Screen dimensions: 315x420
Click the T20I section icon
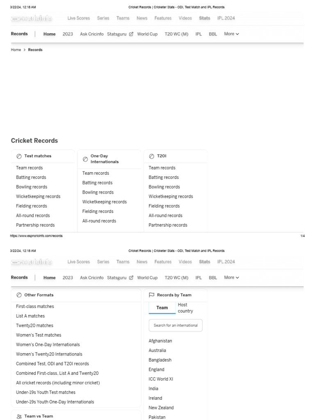coord(151,156)
